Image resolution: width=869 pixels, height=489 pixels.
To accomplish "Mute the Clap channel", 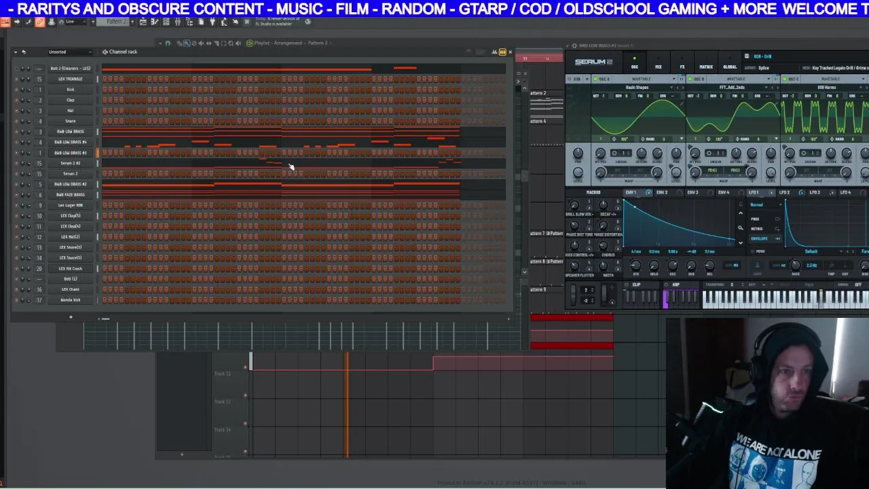I will (x=17, y=100).
